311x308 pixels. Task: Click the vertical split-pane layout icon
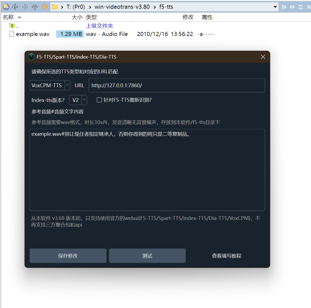284,7
